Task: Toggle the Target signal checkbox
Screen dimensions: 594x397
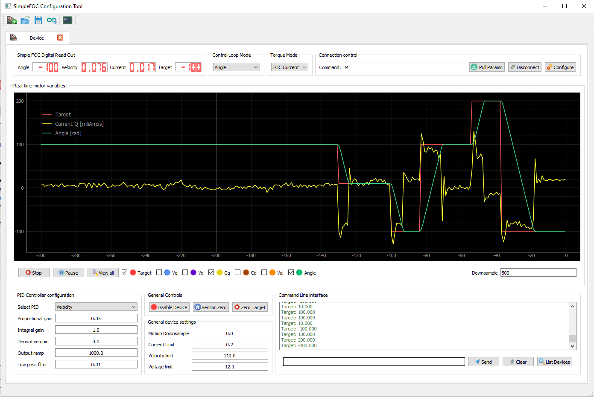Action: (x=125, y=272)
